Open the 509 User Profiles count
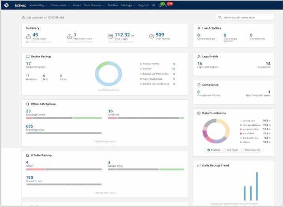This screenshot has height=207, width=284. 160,35
